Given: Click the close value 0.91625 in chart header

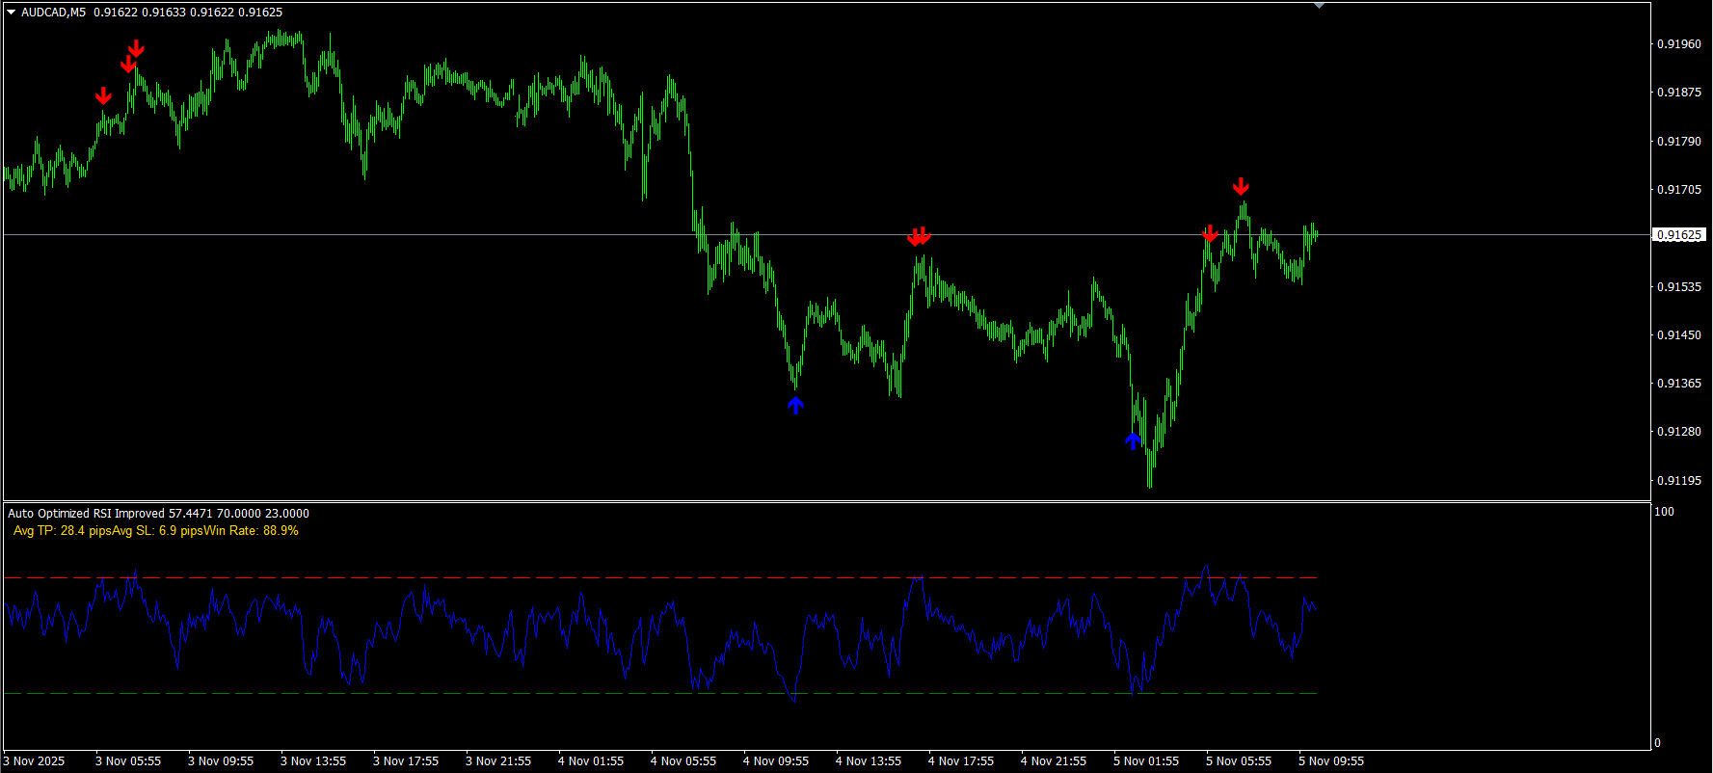Looking at the screenshot, I should tap(260, 13).
